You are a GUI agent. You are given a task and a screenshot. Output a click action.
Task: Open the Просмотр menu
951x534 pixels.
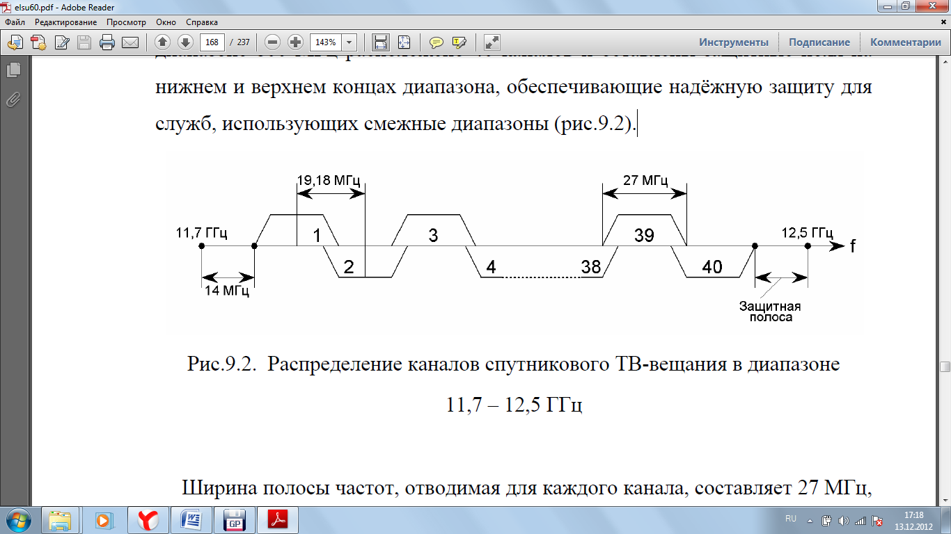point(127,22)
